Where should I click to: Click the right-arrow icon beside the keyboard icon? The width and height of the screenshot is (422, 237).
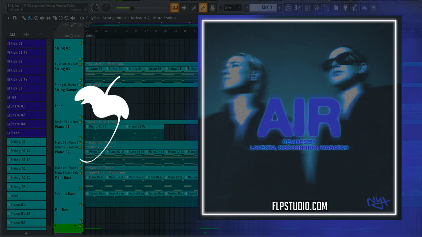[184, 8]
